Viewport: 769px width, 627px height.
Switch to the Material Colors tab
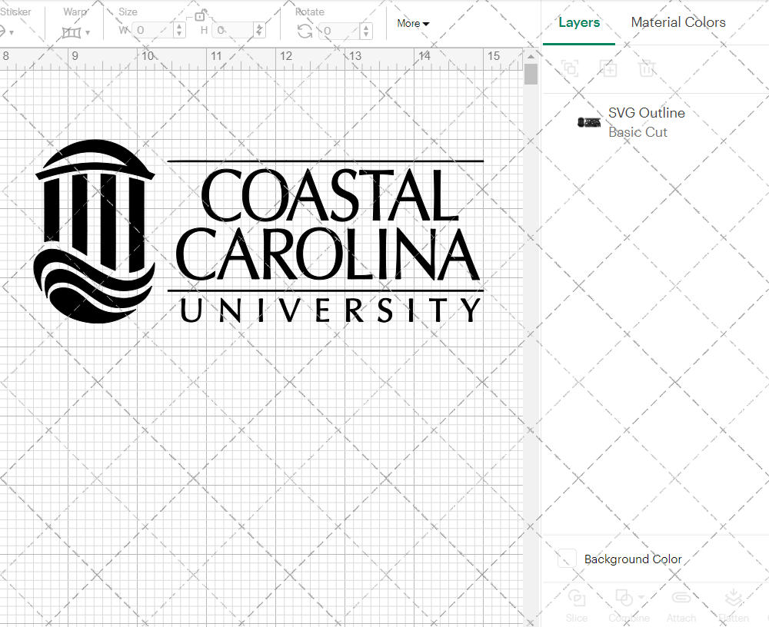[x=678, y=22]
